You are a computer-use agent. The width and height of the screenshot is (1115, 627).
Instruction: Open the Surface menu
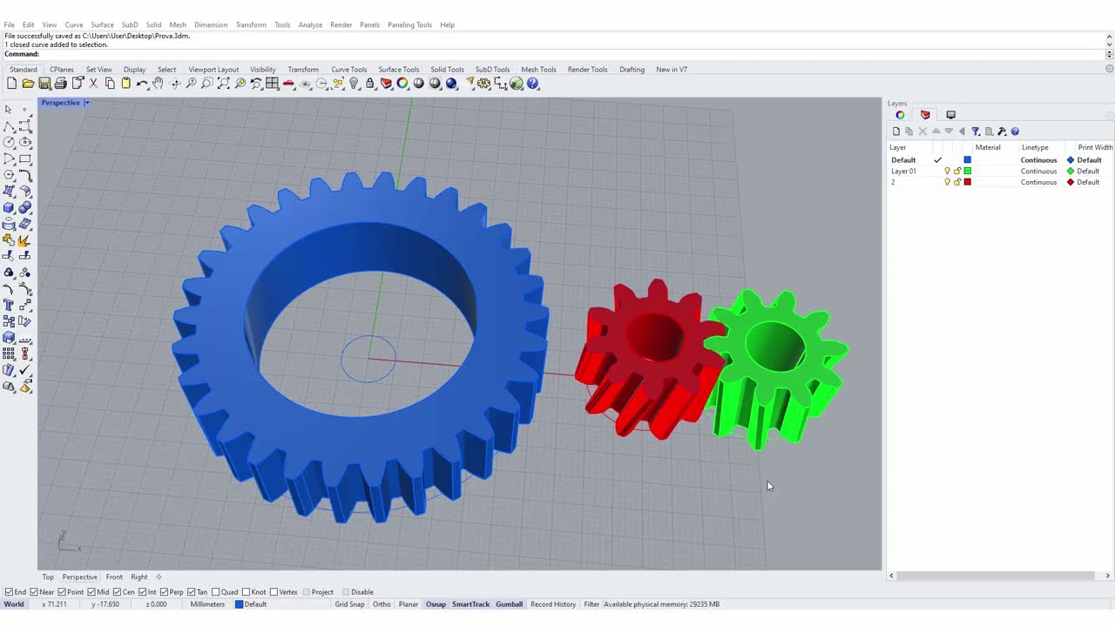point(102,24)
